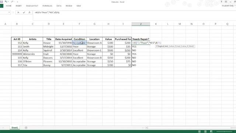Open the DATA ribbon tab
The image size is (236, 133).
click(59, 6)
